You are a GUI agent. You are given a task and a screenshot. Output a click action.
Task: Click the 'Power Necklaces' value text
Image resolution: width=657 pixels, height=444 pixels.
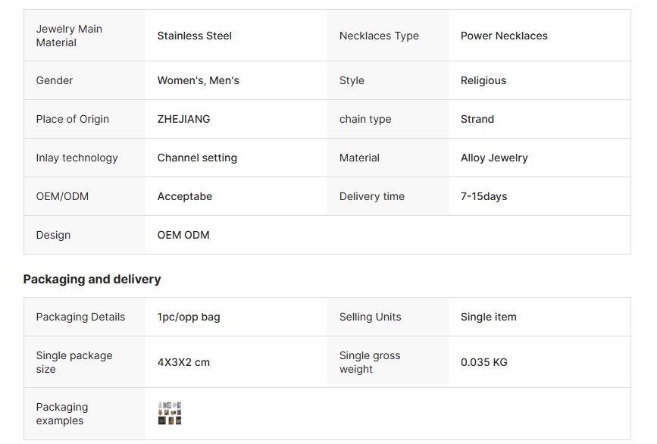pos(504,36)
